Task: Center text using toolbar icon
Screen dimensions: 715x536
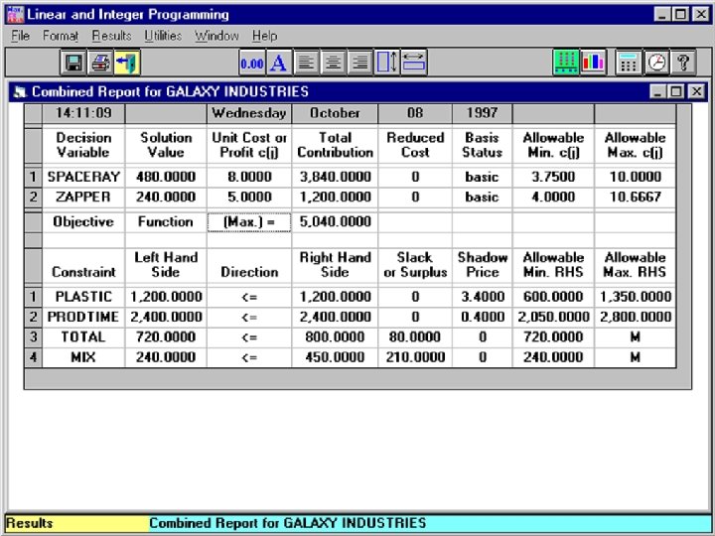Action: (x=334, y=63)
